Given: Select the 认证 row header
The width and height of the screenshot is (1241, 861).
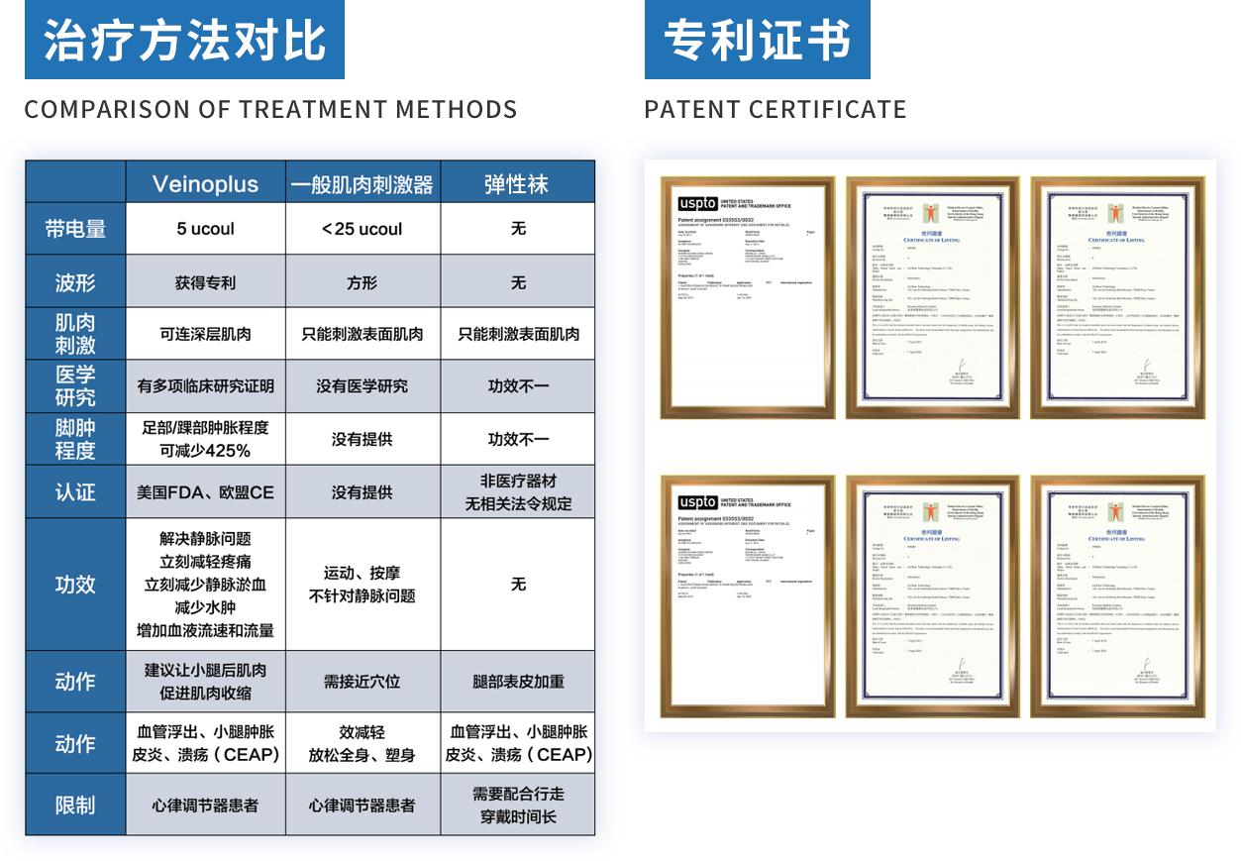Looking at the screenshot, I should (x=75, y=492).
